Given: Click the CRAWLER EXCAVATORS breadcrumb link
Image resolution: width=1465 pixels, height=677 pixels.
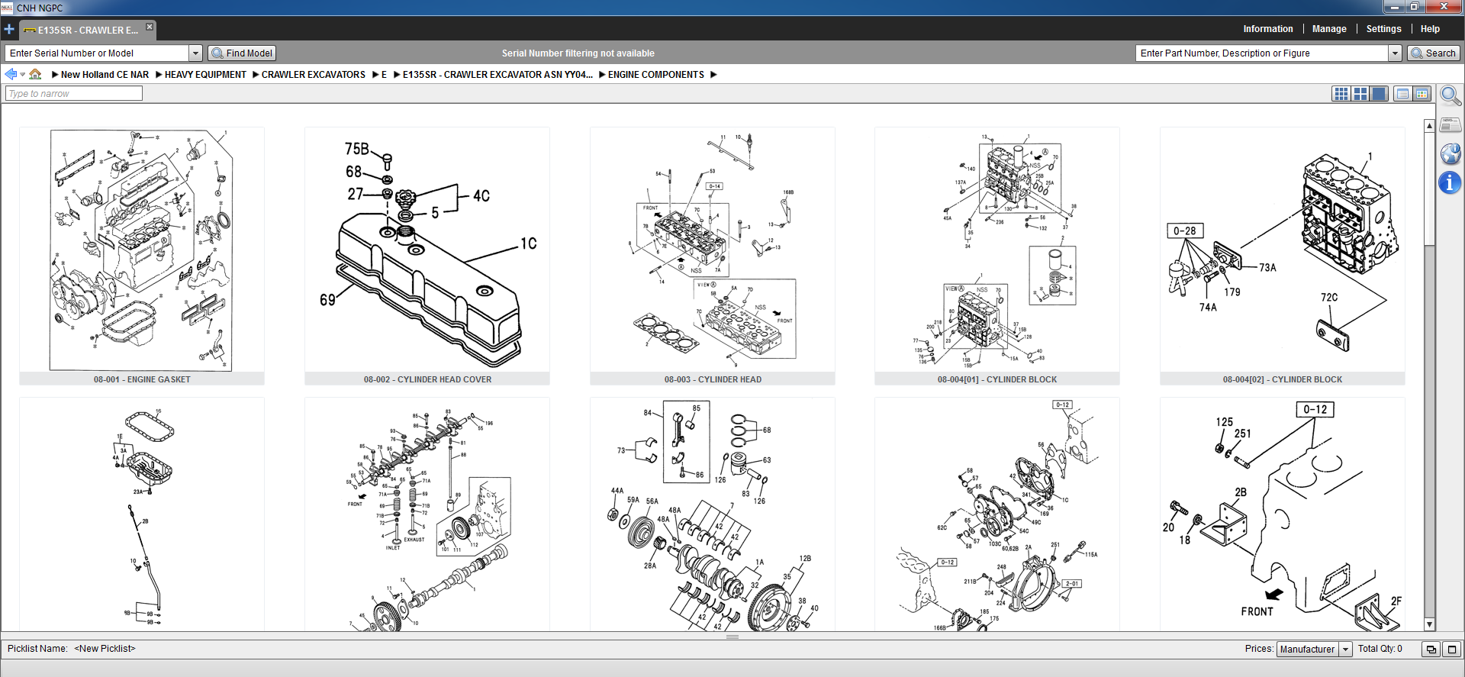Looking at the screenshot, I should pos(313,75).
